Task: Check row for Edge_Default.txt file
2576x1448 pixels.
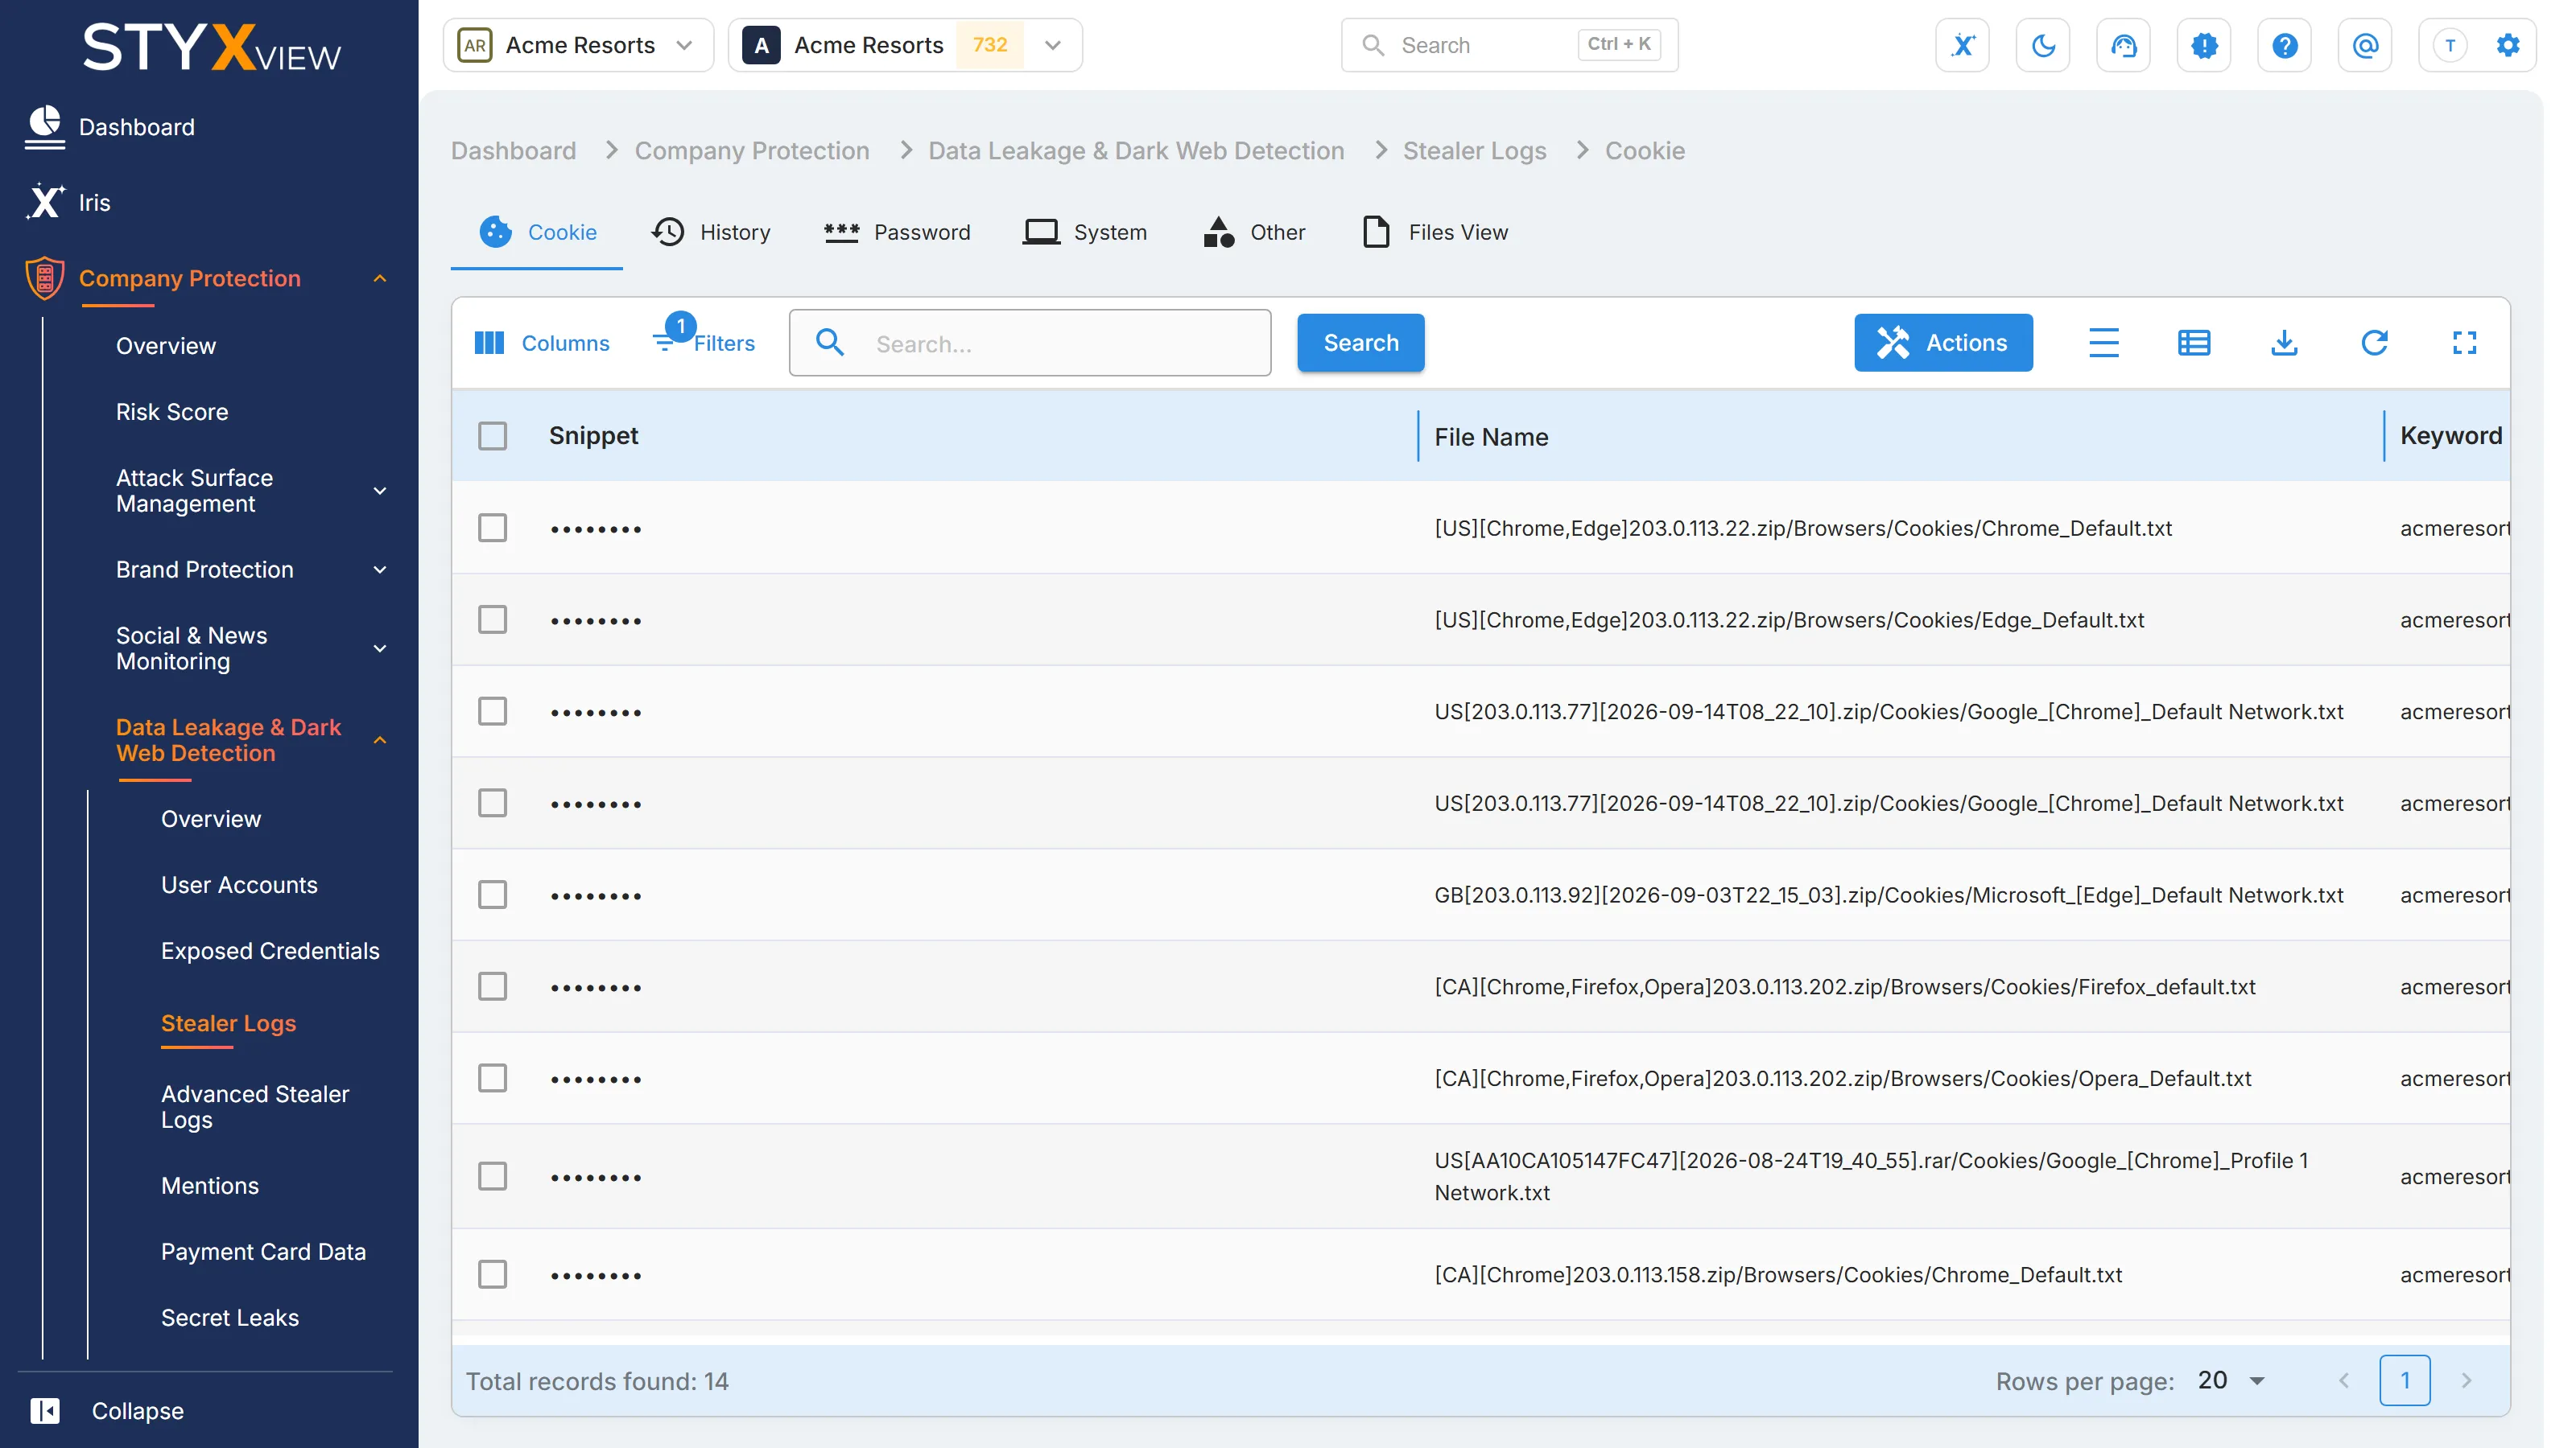Action: (x=492, y=619)
